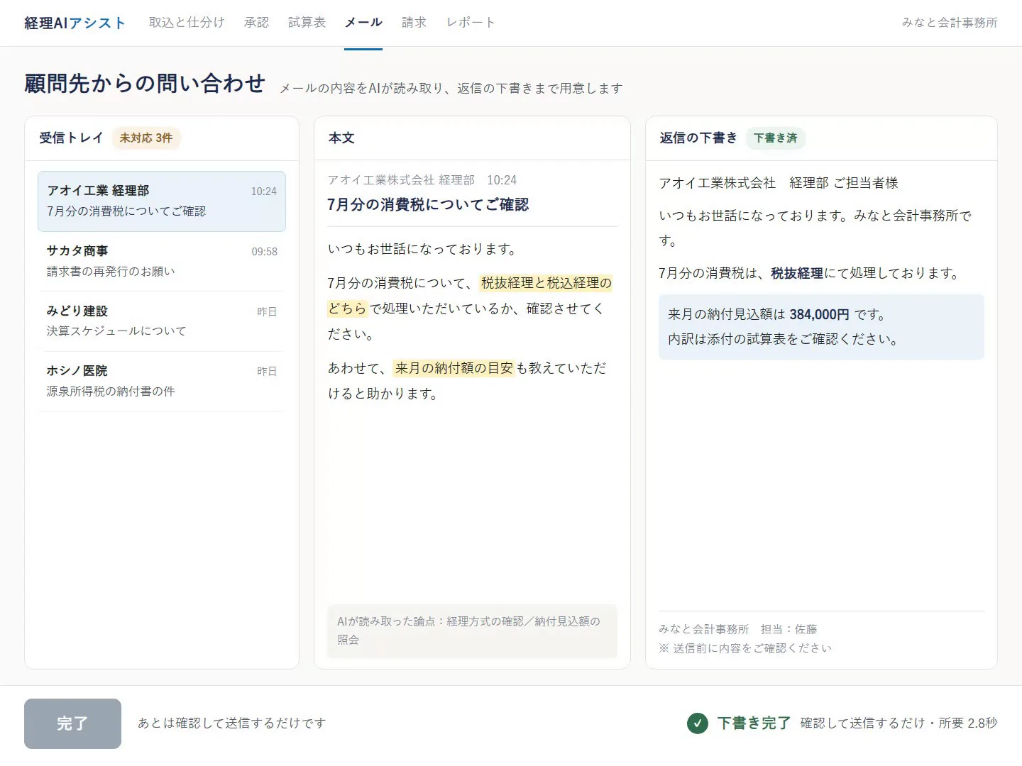This screenshot has height=766, width=1022.
Task: Click the 決算スケジュールについて subject line
Action: (116, 331)
